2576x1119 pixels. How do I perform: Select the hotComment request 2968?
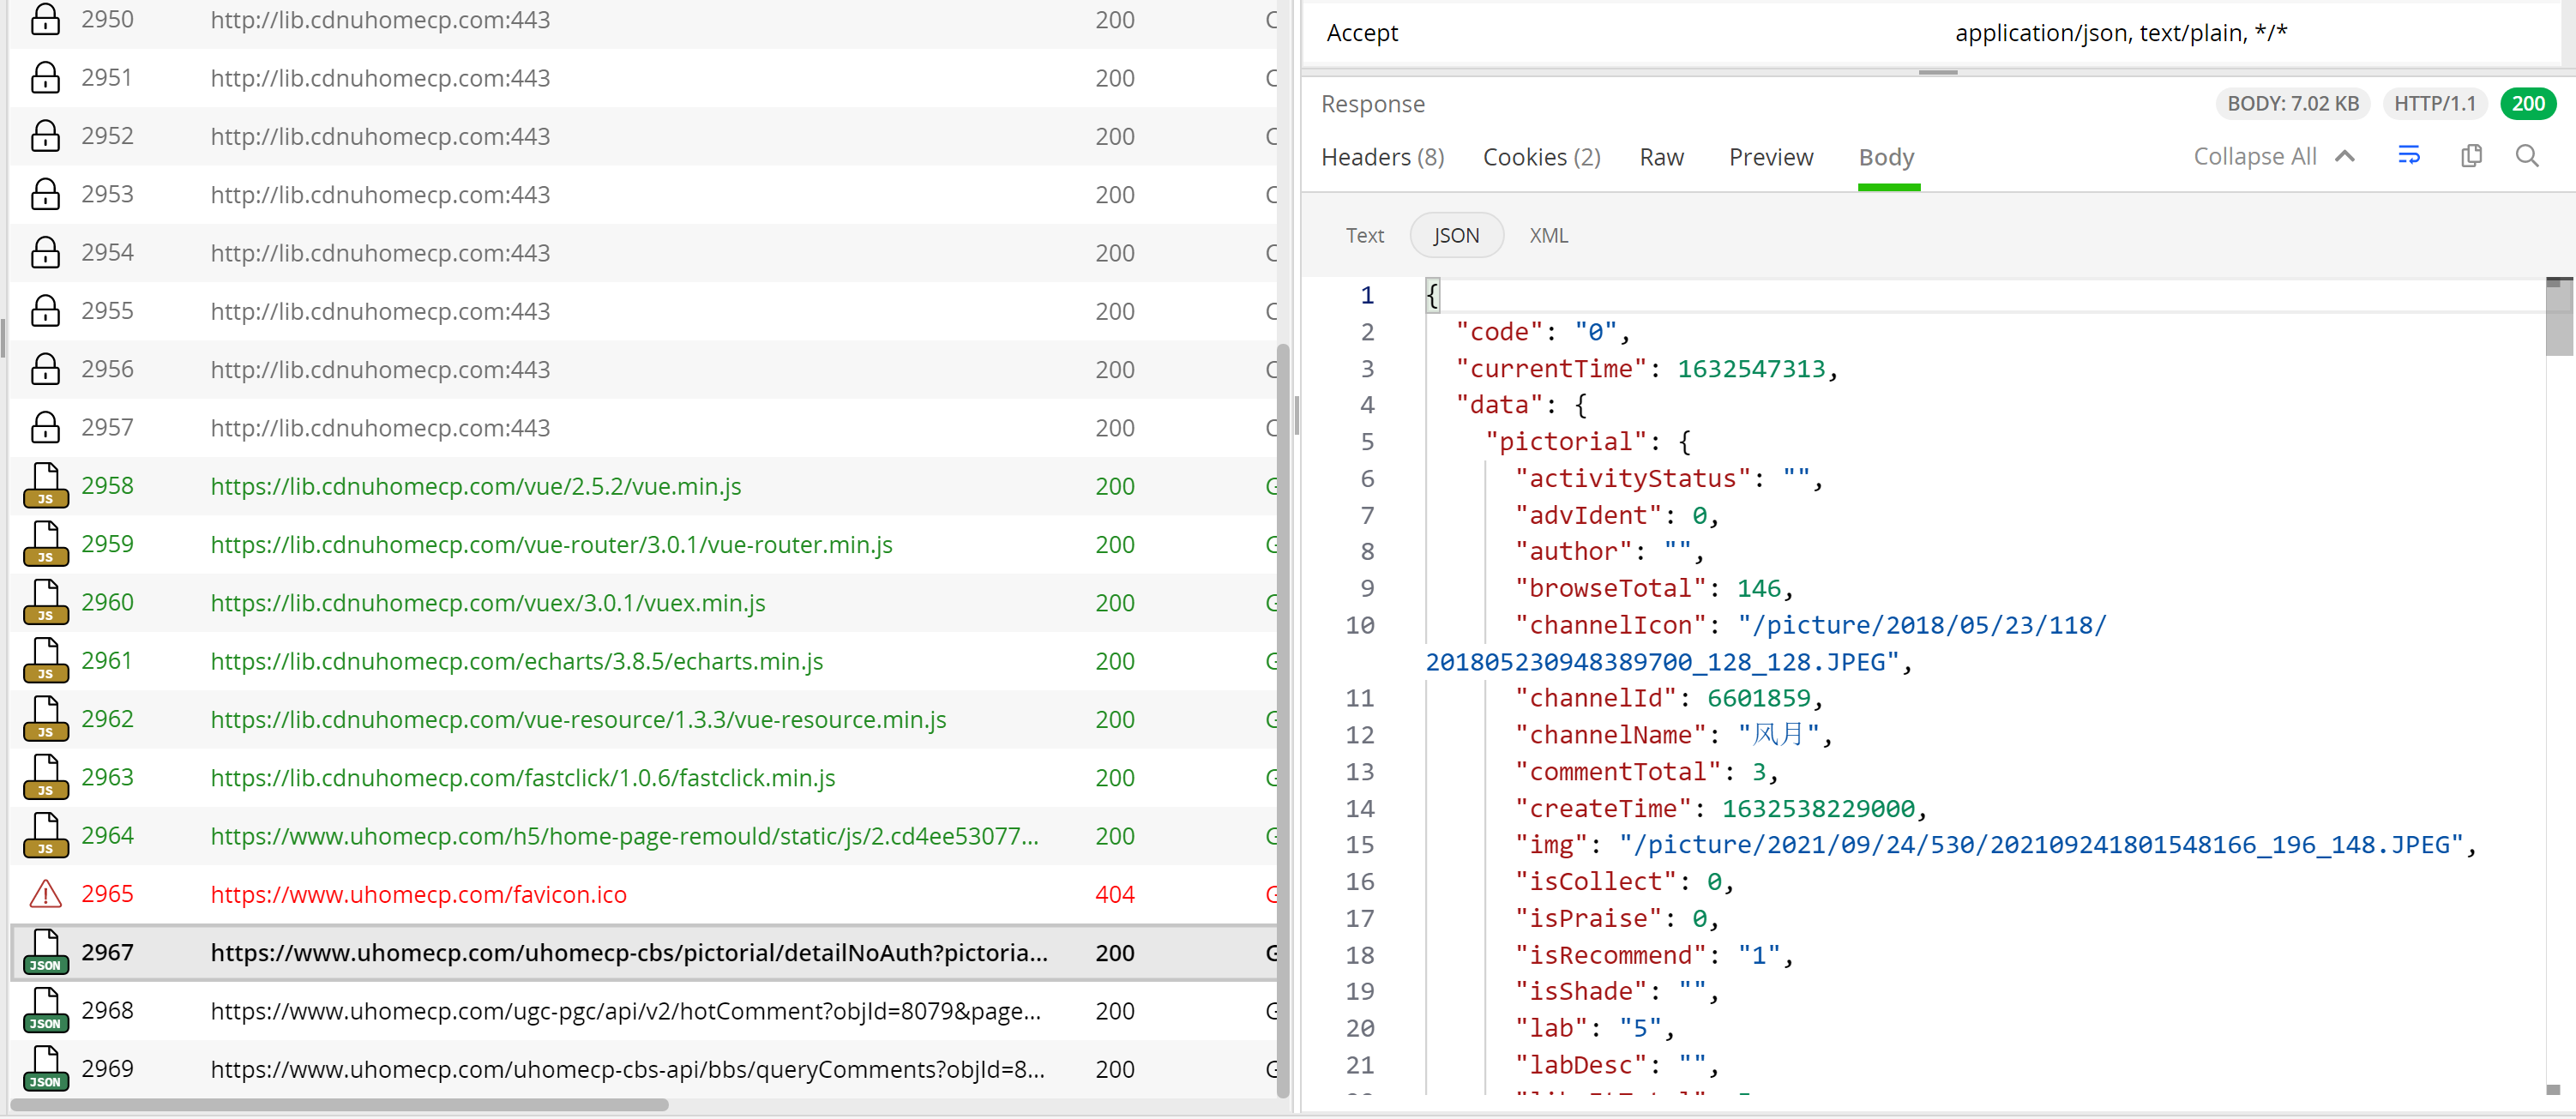click(x=643, y=1011)
